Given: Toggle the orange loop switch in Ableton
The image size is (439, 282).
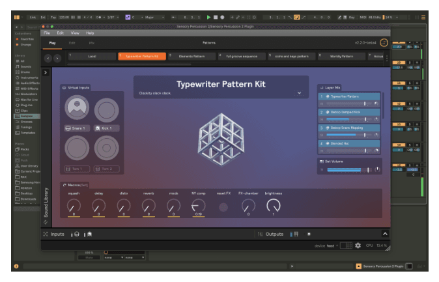Looking at the screenshot, I should [x=297, y=18].
